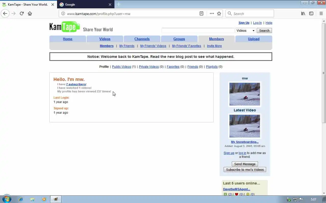Click the Invite More link
Viewport: 326px width, 203px height.
[214, 46]
